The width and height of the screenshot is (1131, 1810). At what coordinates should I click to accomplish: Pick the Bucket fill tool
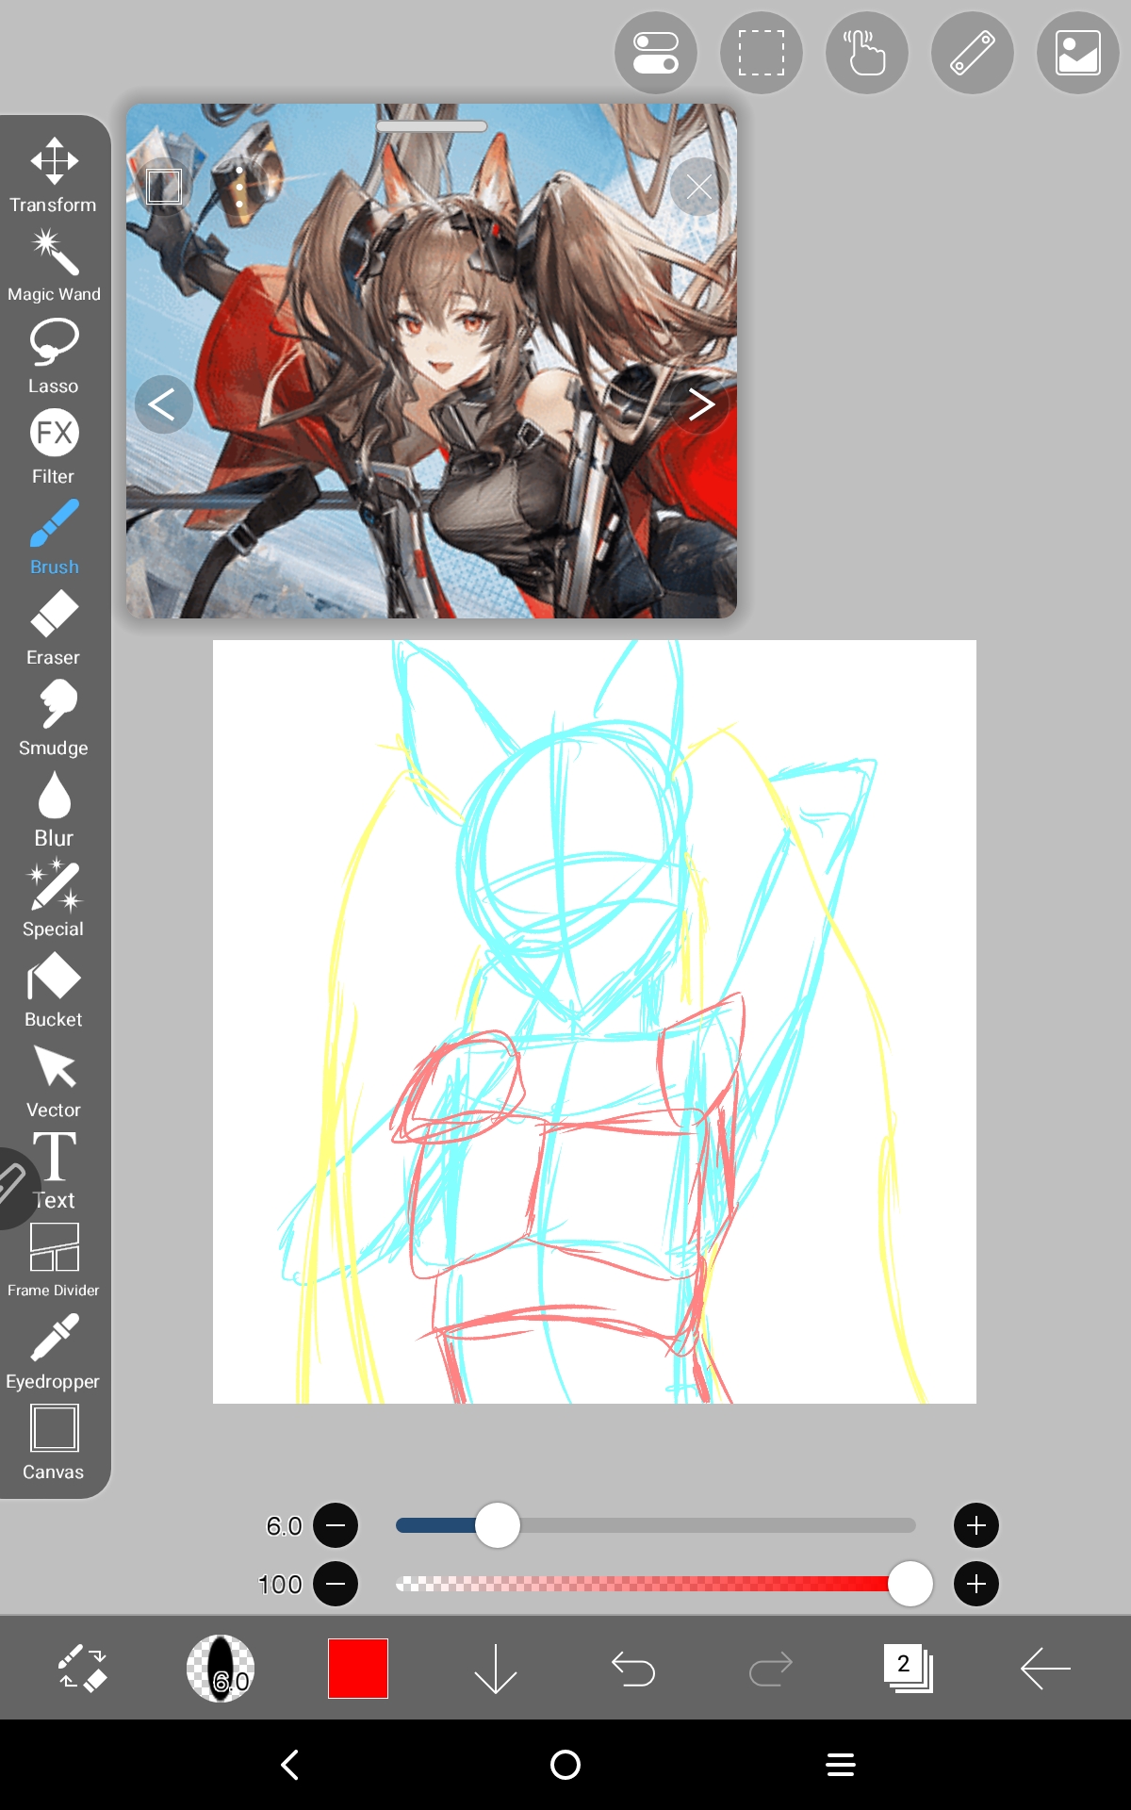(54, 989)
